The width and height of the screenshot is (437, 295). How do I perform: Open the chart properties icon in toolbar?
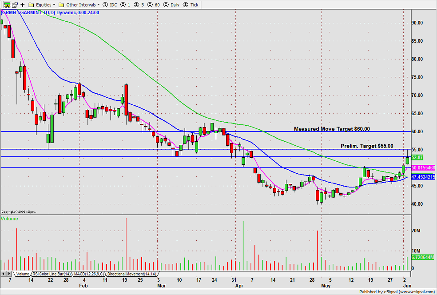tap(15, 5)
